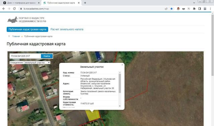Screen dimensions: 214x126
Task: Open Chrome three-dot menu
Action: tap(210, 9)
